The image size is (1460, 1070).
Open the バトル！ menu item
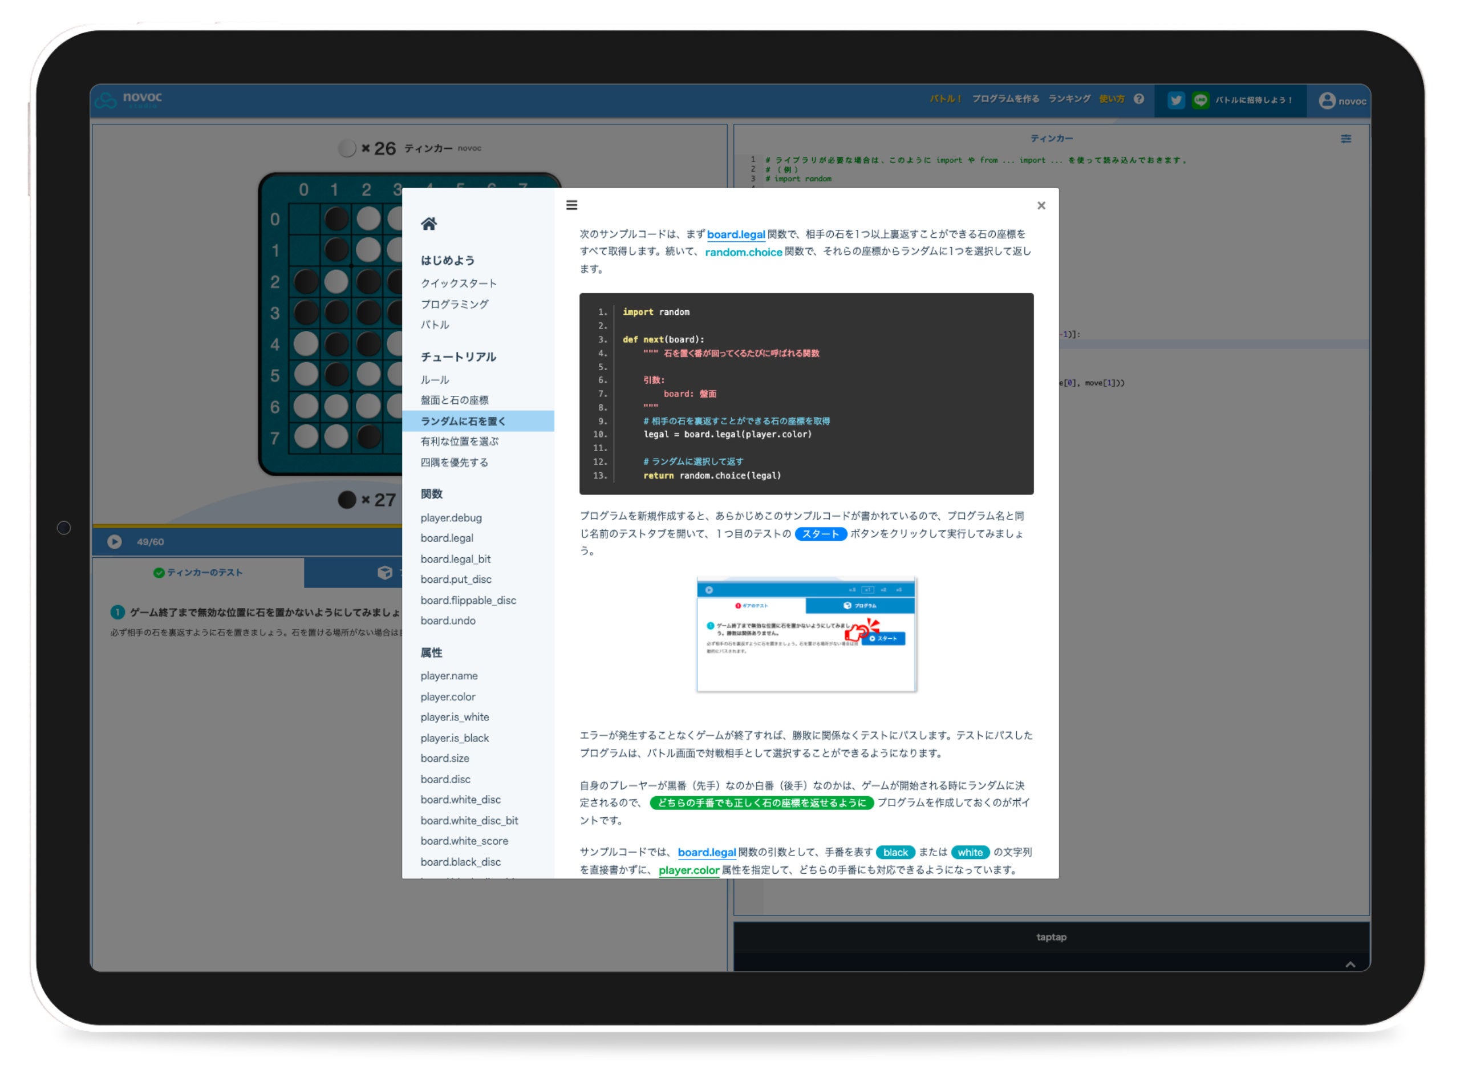click(x=945, y=99)
